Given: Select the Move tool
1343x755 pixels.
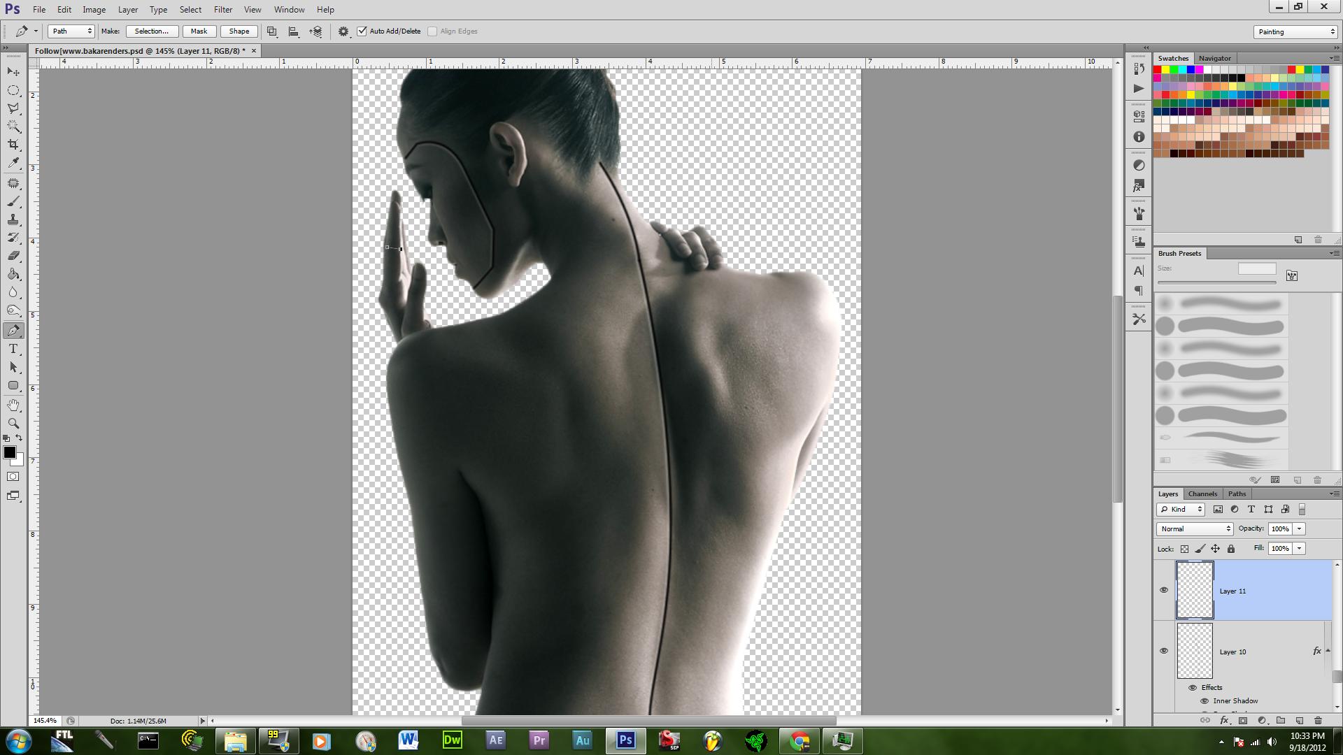Looking at the screenshot, I should (13, 72).
